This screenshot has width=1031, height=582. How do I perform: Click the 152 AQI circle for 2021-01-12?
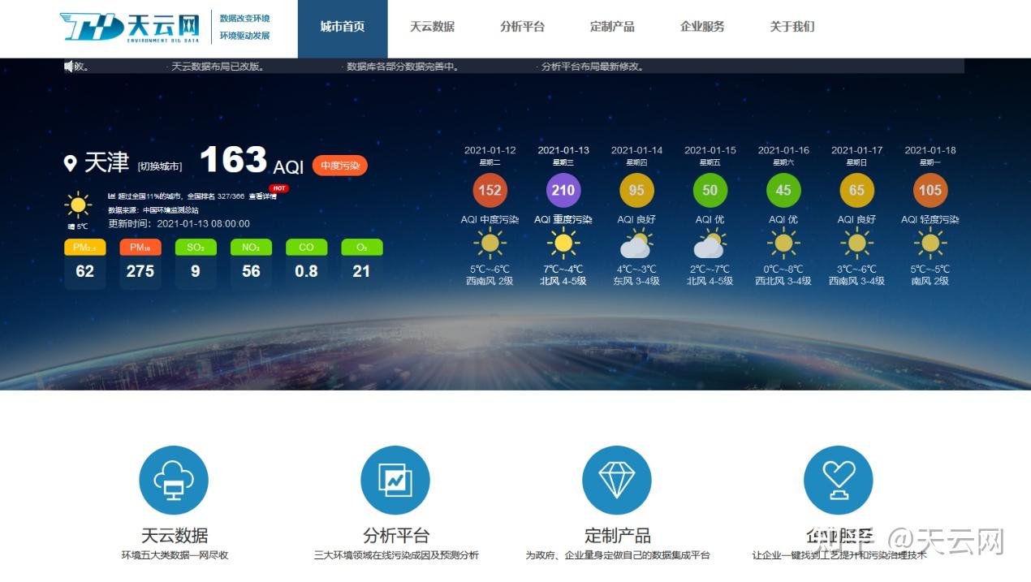490,191
